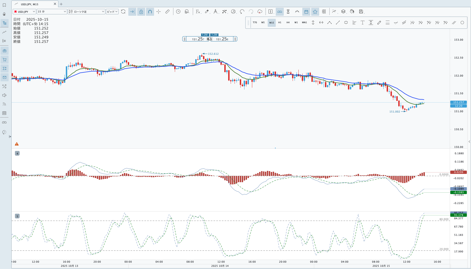
Task: Select the text annotation T tool
Action: [x=363, y=23]
